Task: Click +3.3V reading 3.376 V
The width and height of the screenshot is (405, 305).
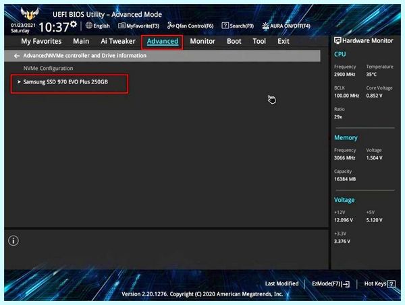Action: click(x=342, y=241)
